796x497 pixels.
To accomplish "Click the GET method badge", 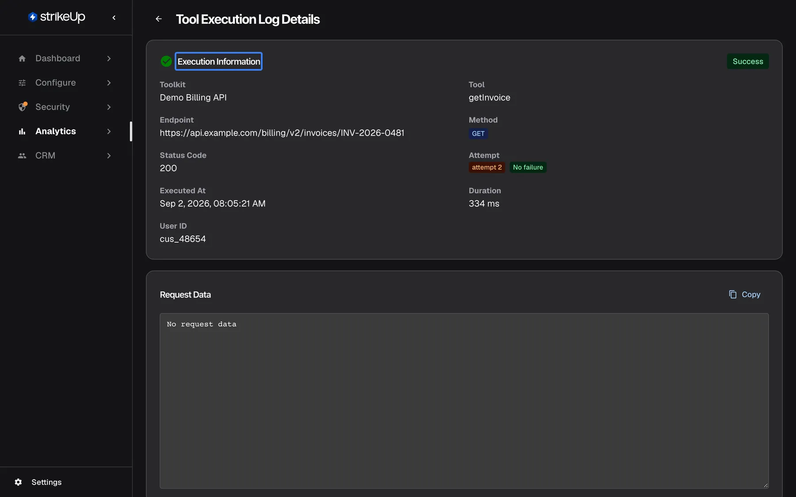I will click(478, 133).
